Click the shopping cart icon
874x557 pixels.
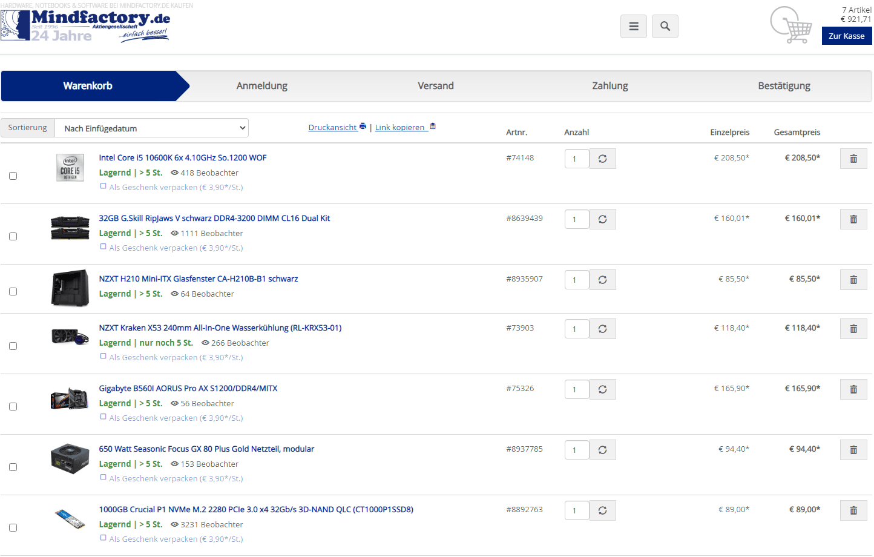pos(791,25)
